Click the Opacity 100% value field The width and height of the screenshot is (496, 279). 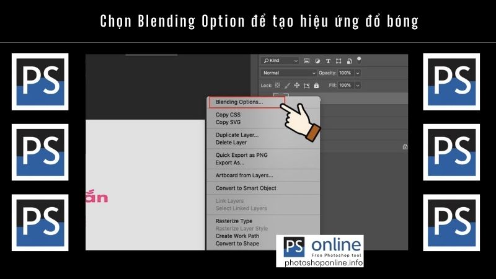[x=345, y=73]
